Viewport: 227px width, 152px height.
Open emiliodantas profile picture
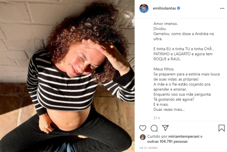click(144, 8)
